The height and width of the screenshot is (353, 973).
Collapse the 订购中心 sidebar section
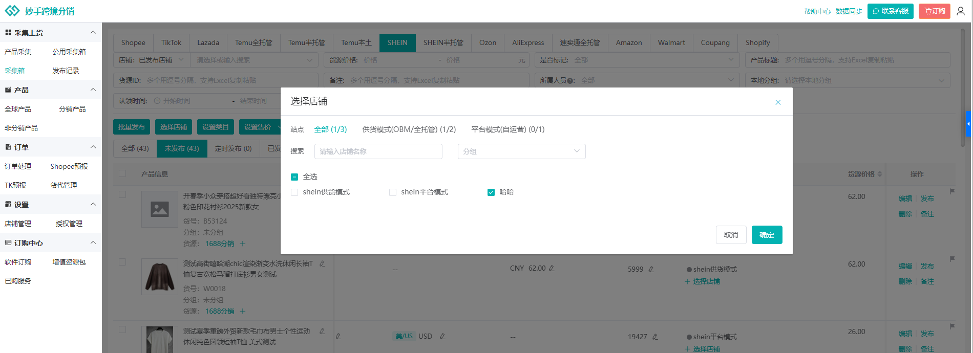93,242
